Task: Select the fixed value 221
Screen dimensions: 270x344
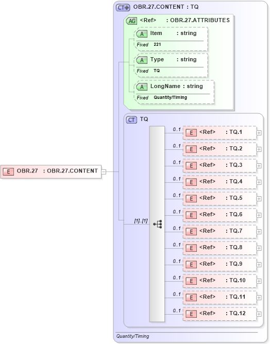Action: click(157, 44)
